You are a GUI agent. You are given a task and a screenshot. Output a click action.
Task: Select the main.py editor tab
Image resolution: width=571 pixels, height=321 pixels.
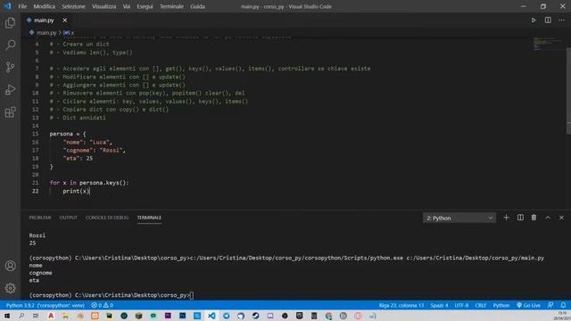click(44, 21)
